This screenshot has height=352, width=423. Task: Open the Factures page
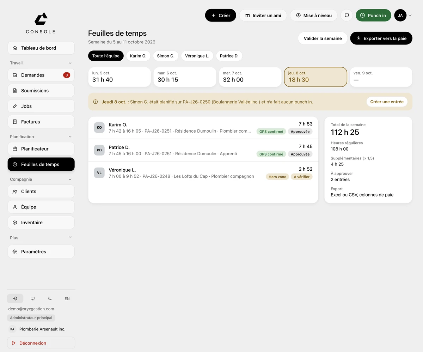(41, 122)
